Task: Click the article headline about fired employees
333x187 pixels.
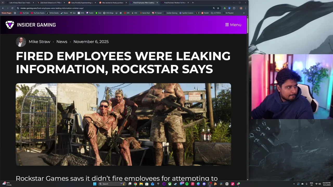Action: point(123,63)
